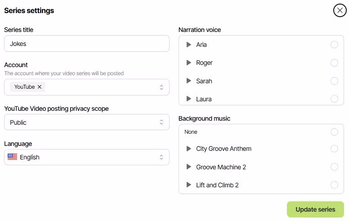Preview Lift and Climb 2 music
The image size is (349, 222).
pos(189,185)
